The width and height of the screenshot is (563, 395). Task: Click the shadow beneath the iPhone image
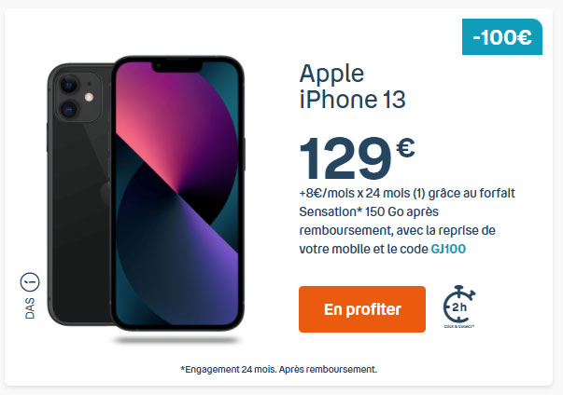click(x=176, y=340)
